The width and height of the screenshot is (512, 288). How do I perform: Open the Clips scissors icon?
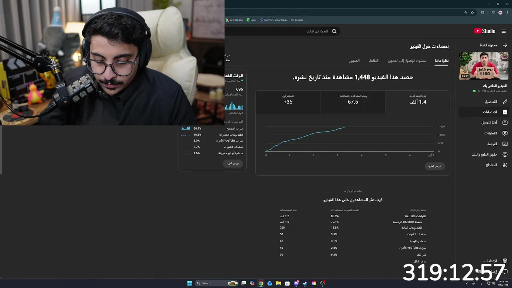(x=505, y=165)
